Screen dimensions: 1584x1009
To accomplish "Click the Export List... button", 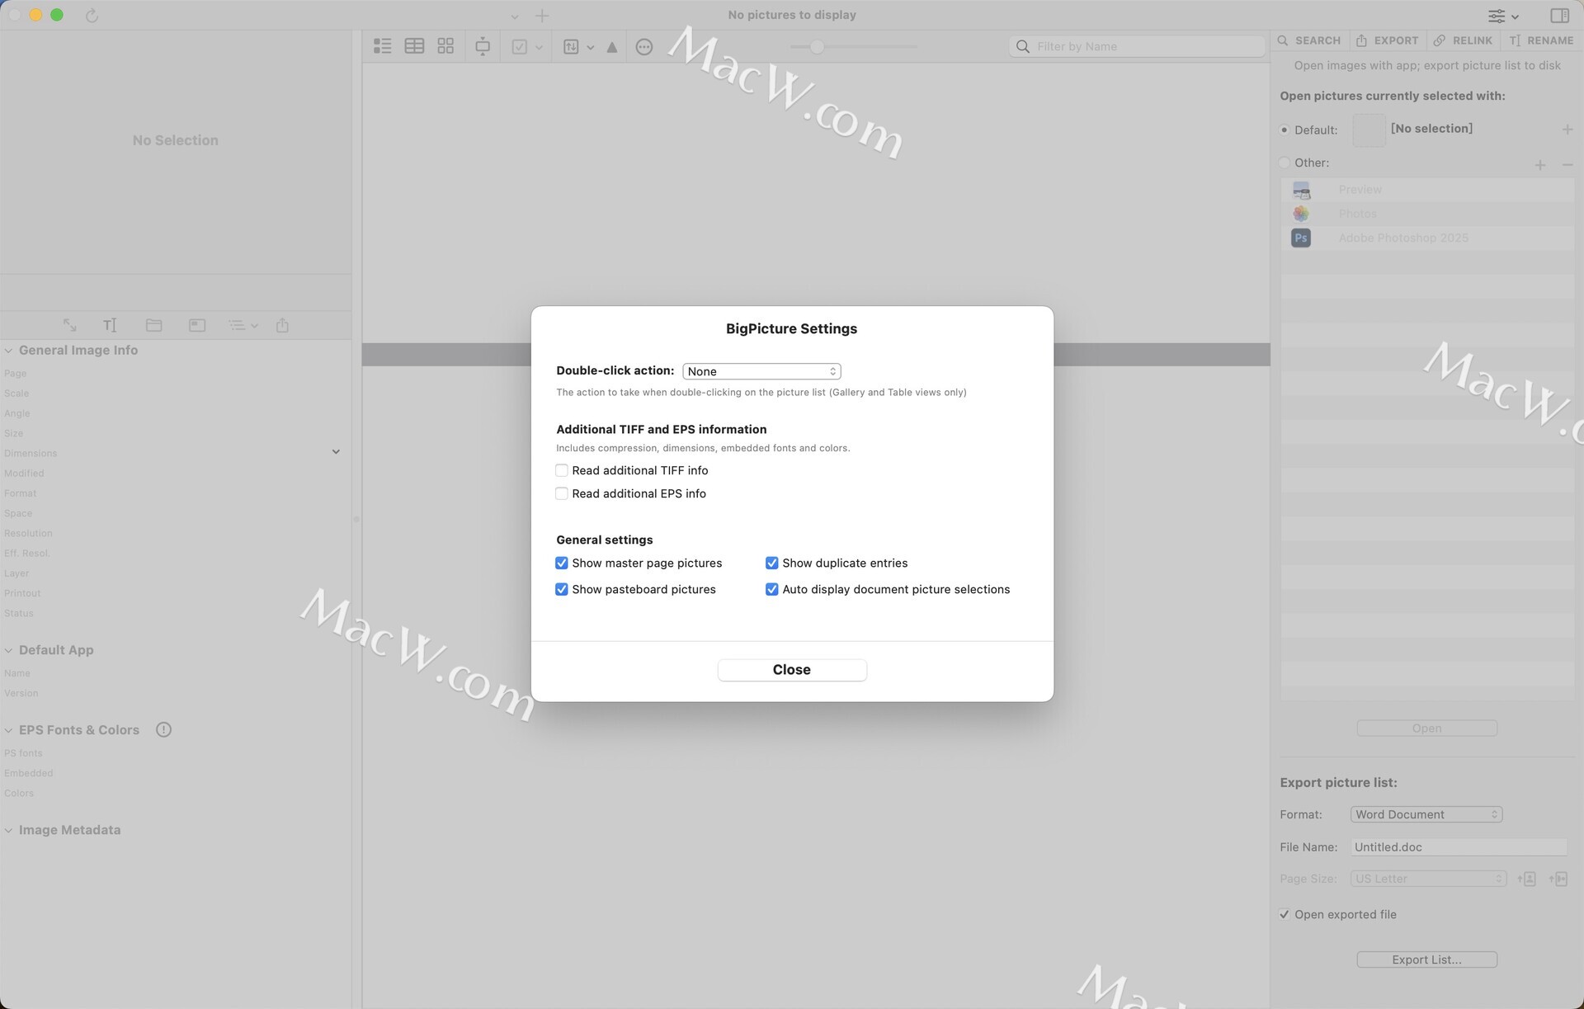I will coord(1426,959).
